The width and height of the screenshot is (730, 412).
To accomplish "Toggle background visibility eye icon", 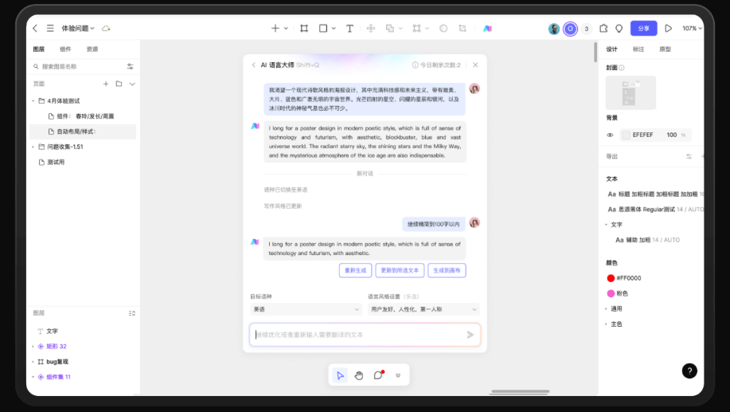I will [x=610, y=135].
